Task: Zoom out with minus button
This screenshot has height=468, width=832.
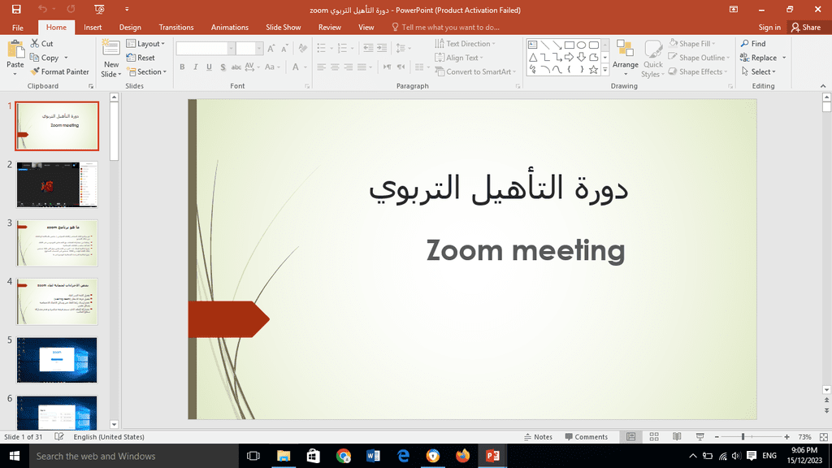Action: [717, 436]
